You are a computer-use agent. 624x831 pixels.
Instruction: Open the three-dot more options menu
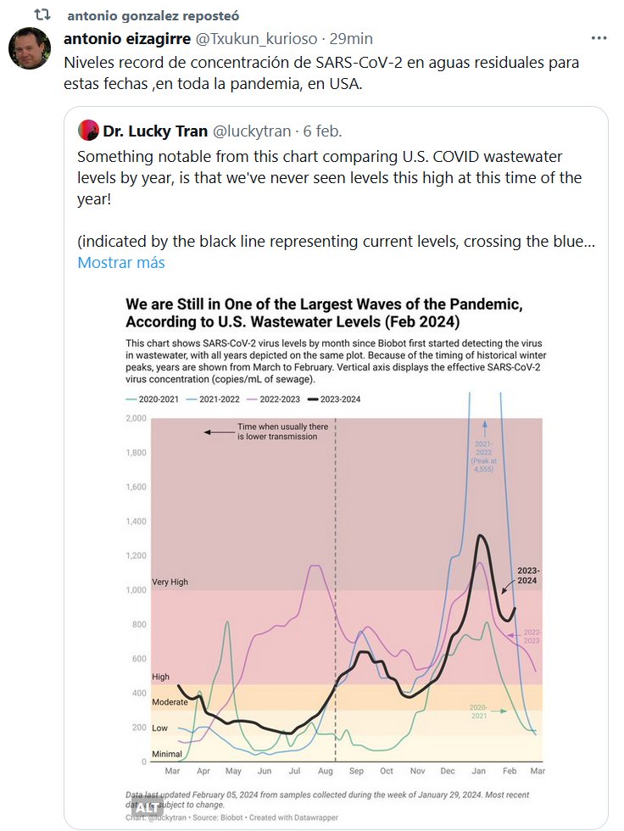pos(599,39)
